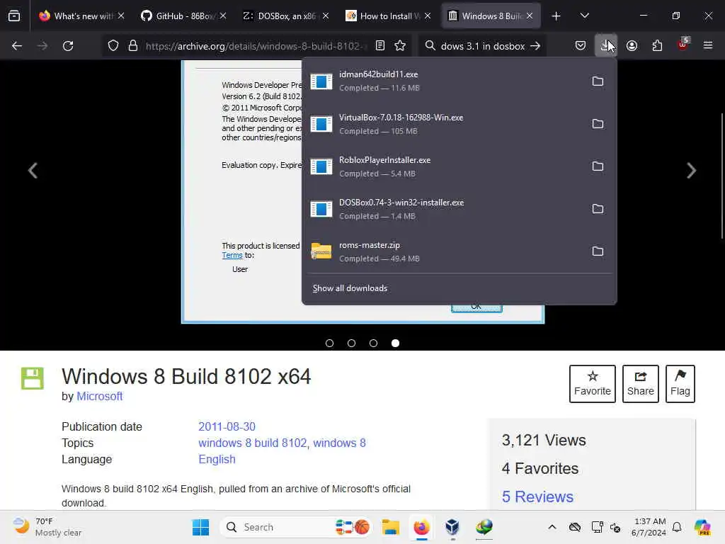
Task: Select third carousel image dot
Action: (374, 344)
